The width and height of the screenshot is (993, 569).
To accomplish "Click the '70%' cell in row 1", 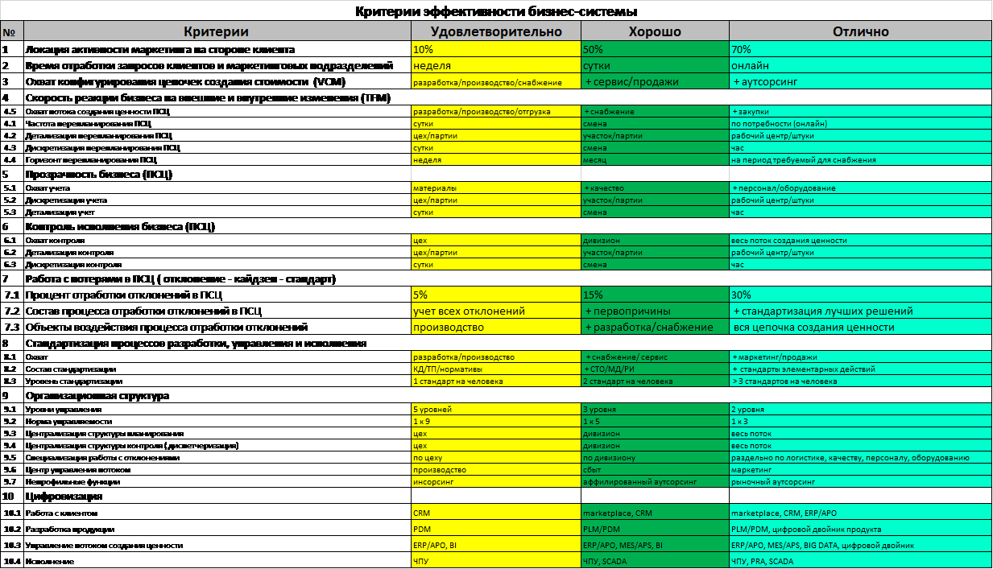I will (x=860, y=49).
